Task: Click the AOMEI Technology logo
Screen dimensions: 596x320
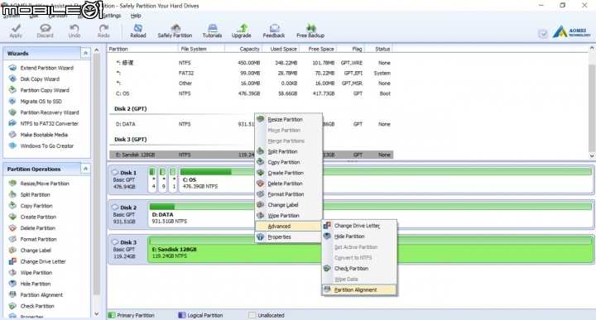Action: pos(571,32)
